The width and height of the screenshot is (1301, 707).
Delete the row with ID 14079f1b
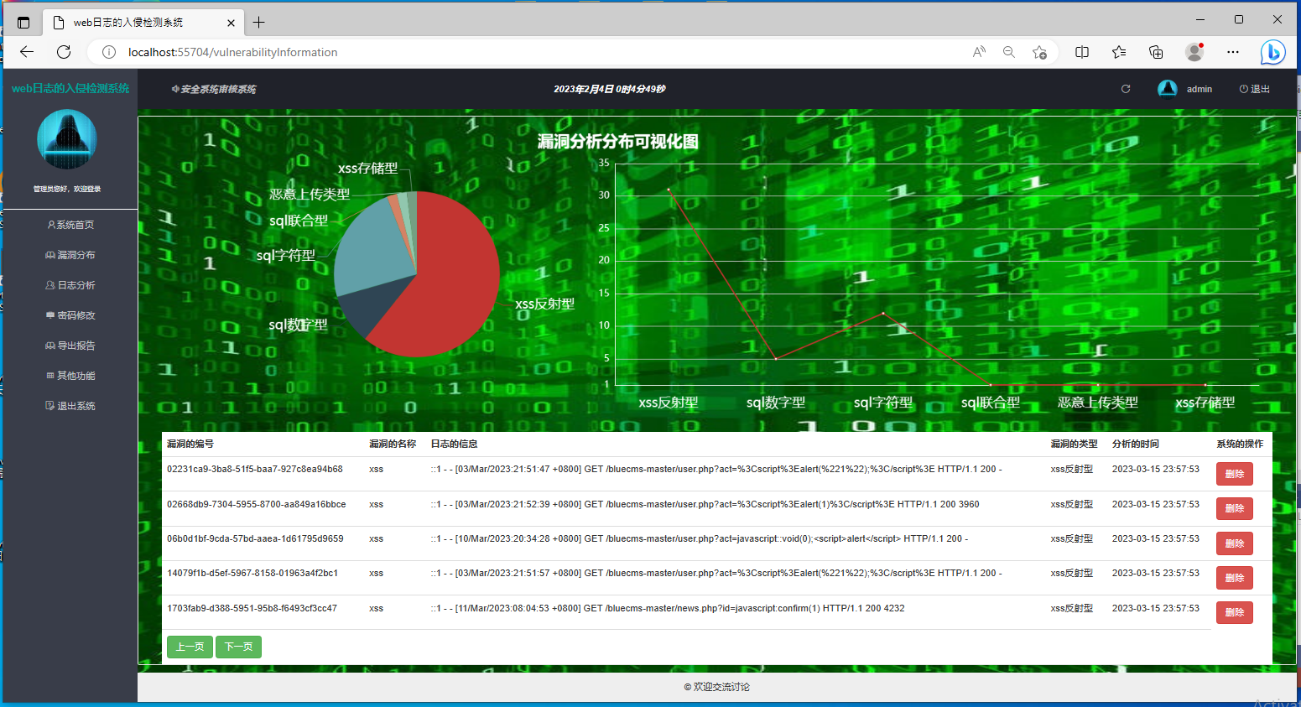click(x=1235, y=578)
